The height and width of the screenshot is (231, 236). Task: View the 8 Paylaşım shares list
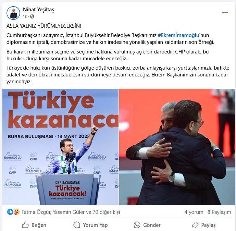click(x=219, y=212)
